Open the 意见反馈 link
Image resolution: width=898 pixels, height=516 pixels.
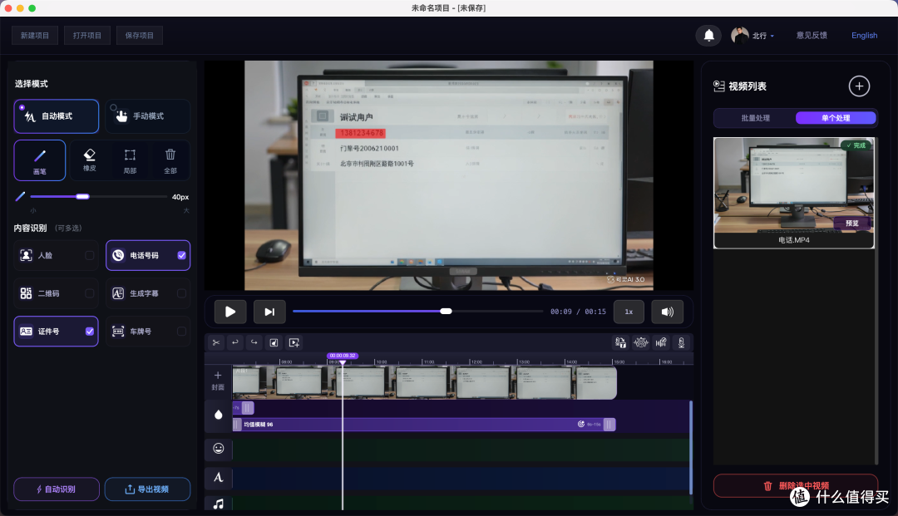[x=812, y=36]
